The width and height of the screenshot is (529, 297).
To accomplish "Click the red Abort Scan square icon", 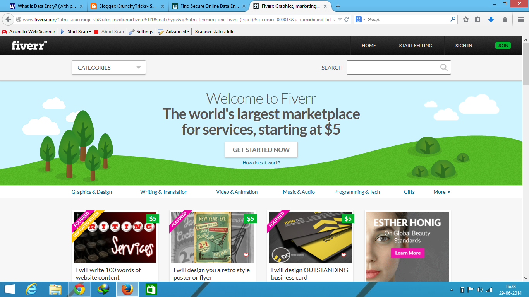I will coord(96,32).
